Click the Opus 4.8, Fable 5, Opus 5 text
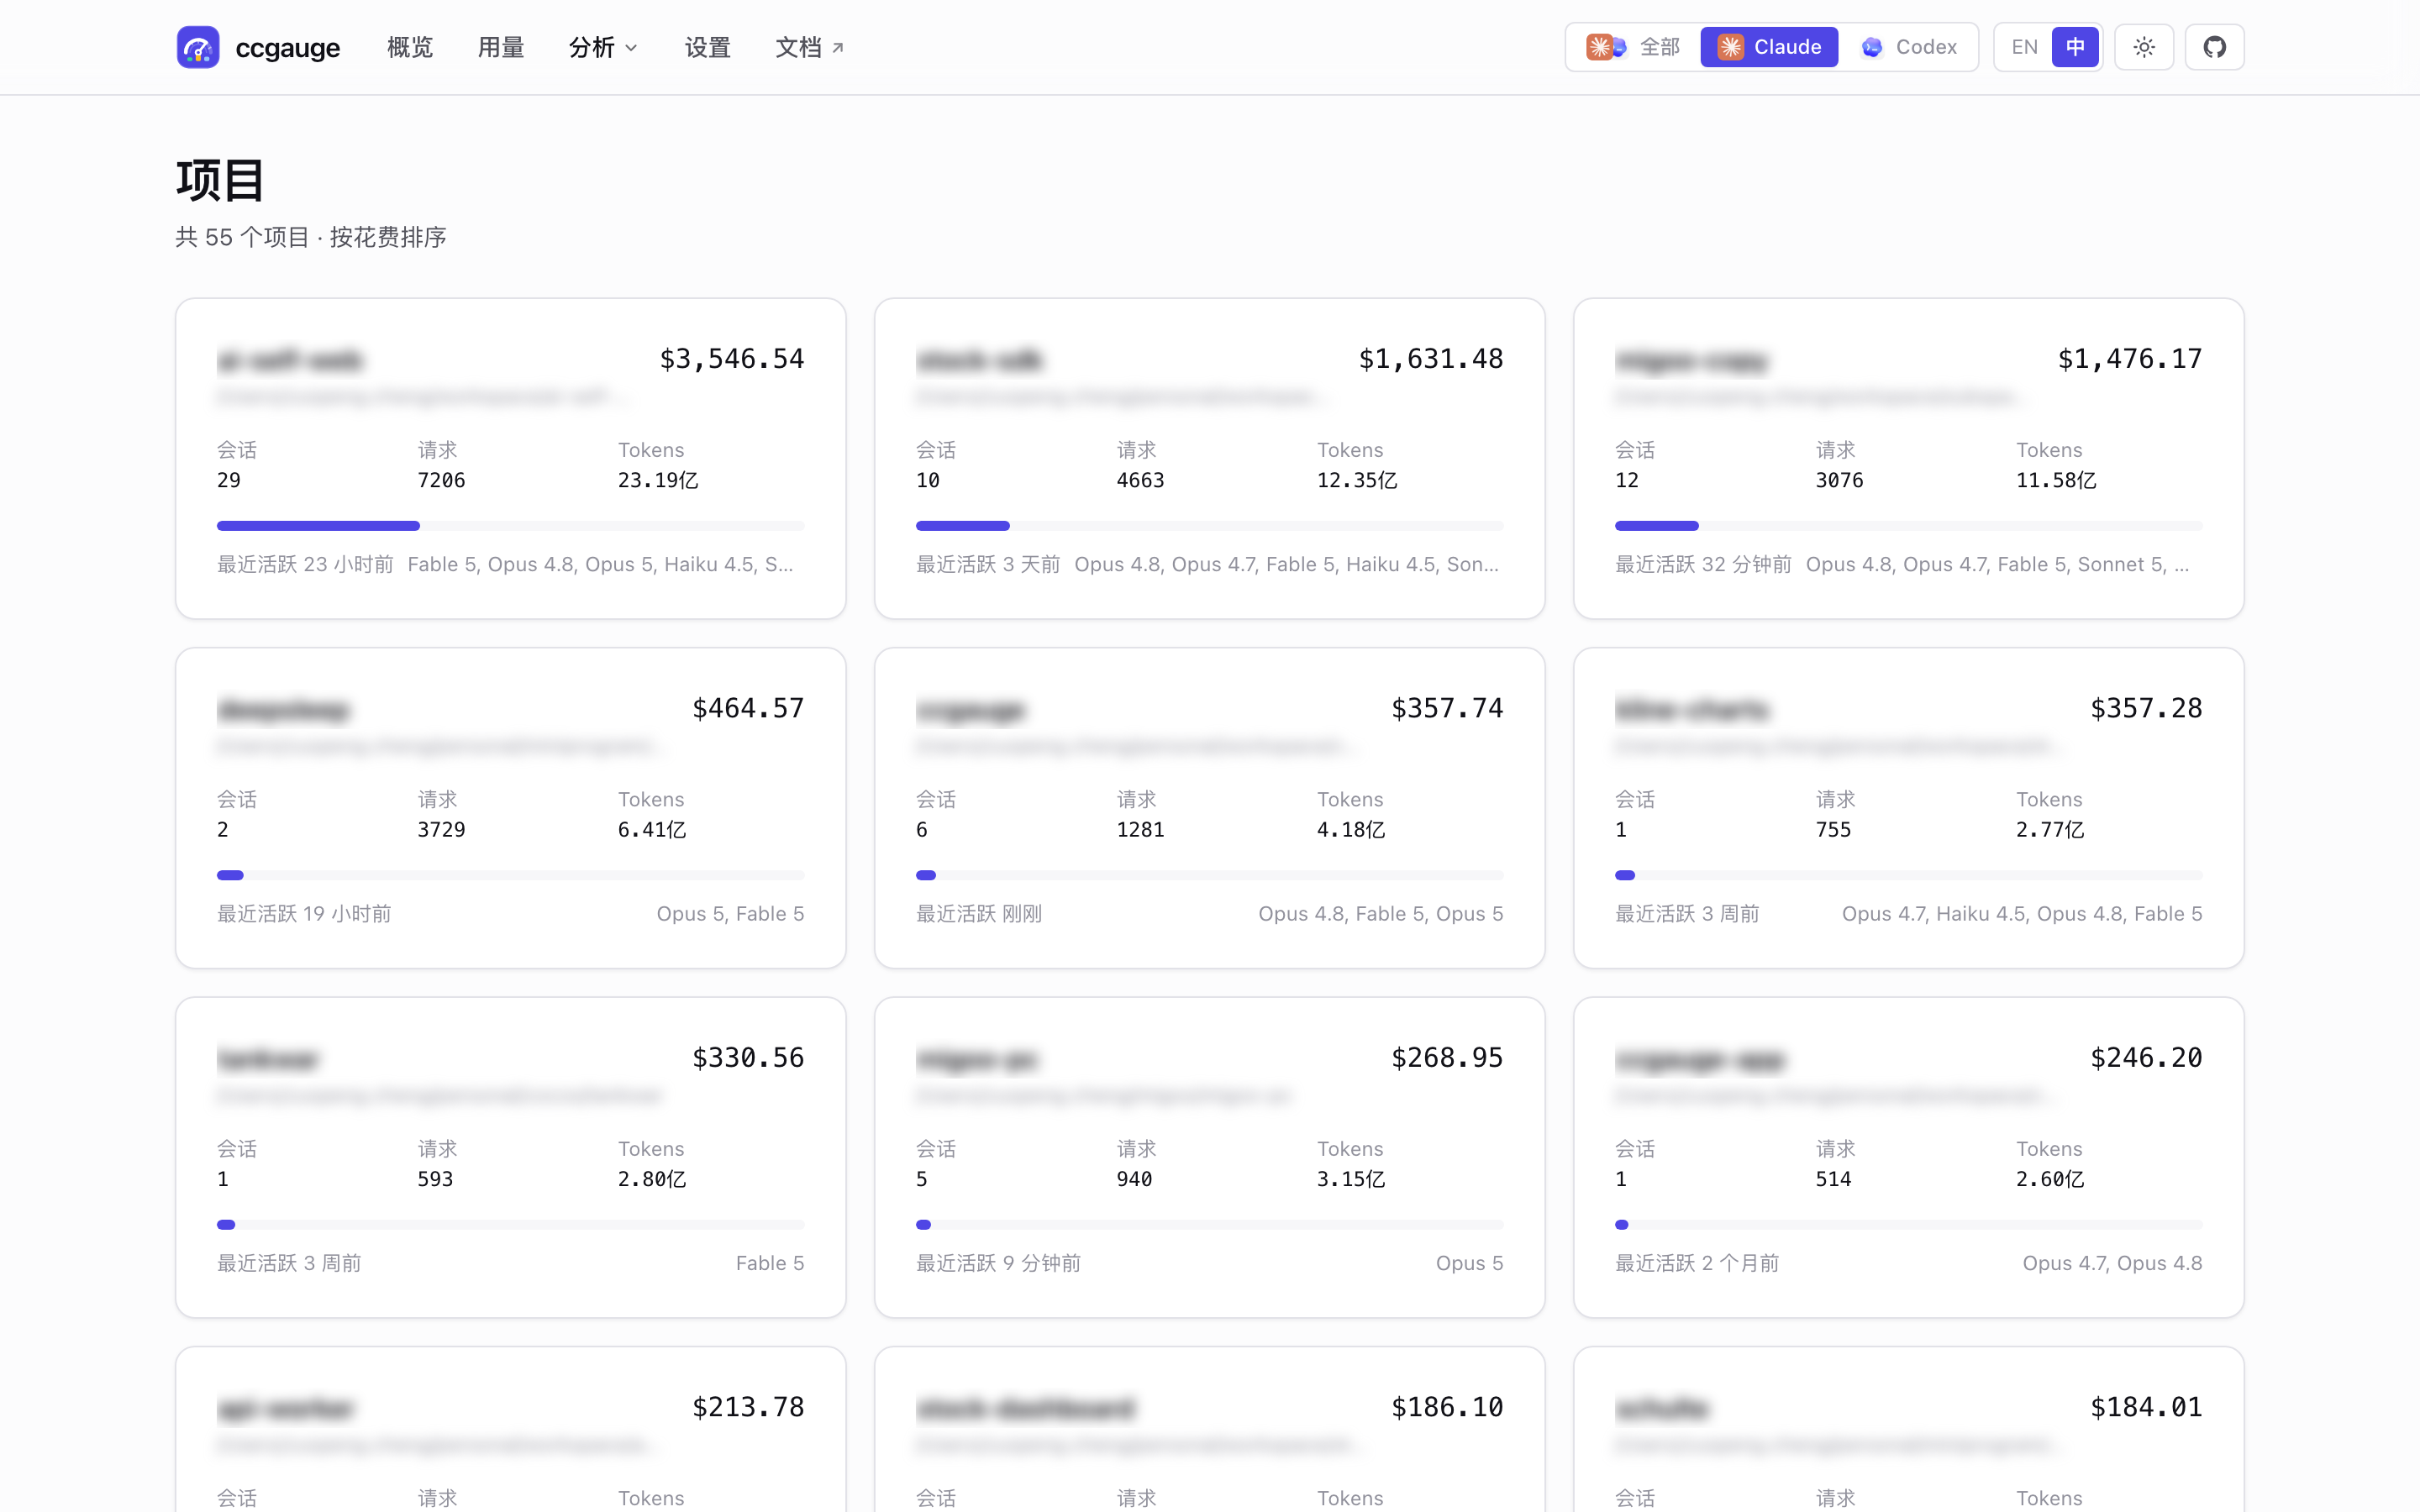Image resolution: width=2420 pixels, height=1512 pixels. tap(1381, 914)
